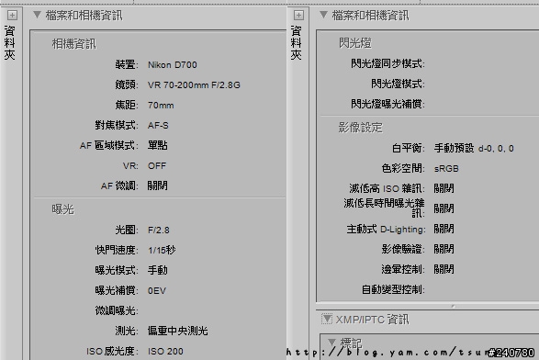This screenshot has height=360, width=539.
Task: Select the 色彩空間 value sRGB
Action: (446, 168)
